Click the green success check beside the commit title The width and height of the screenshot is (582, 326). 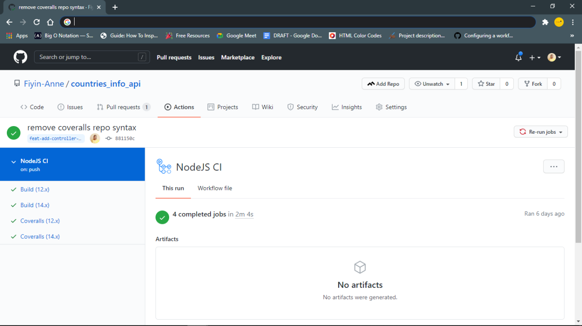click(13, 132)
